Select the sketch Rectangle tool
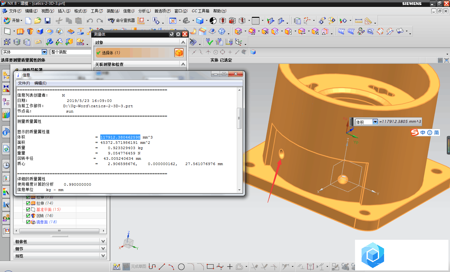Image resolution: width=450 pixels, height=272 pixels. pos(210,266)
